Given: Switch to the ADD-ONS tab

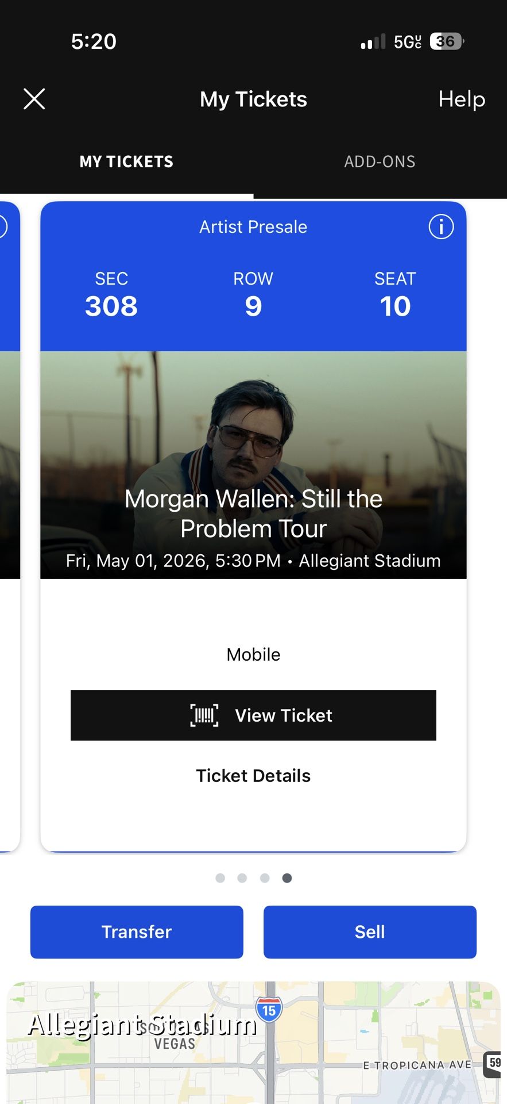Looking at the screenshot, I should coord(380,162).
